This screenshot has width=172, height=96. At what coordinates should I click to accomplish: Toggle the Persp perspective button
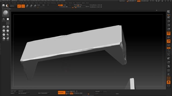pyautogui.click(x=169, y=33)
